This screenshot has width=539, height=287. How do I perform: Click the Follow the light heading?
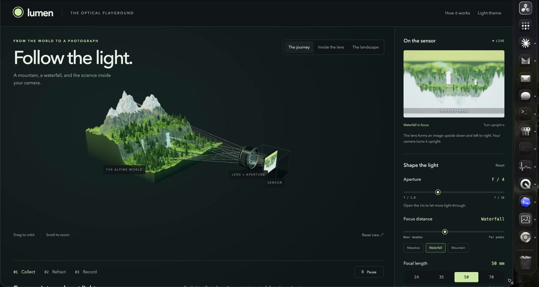tap(73, 58)
